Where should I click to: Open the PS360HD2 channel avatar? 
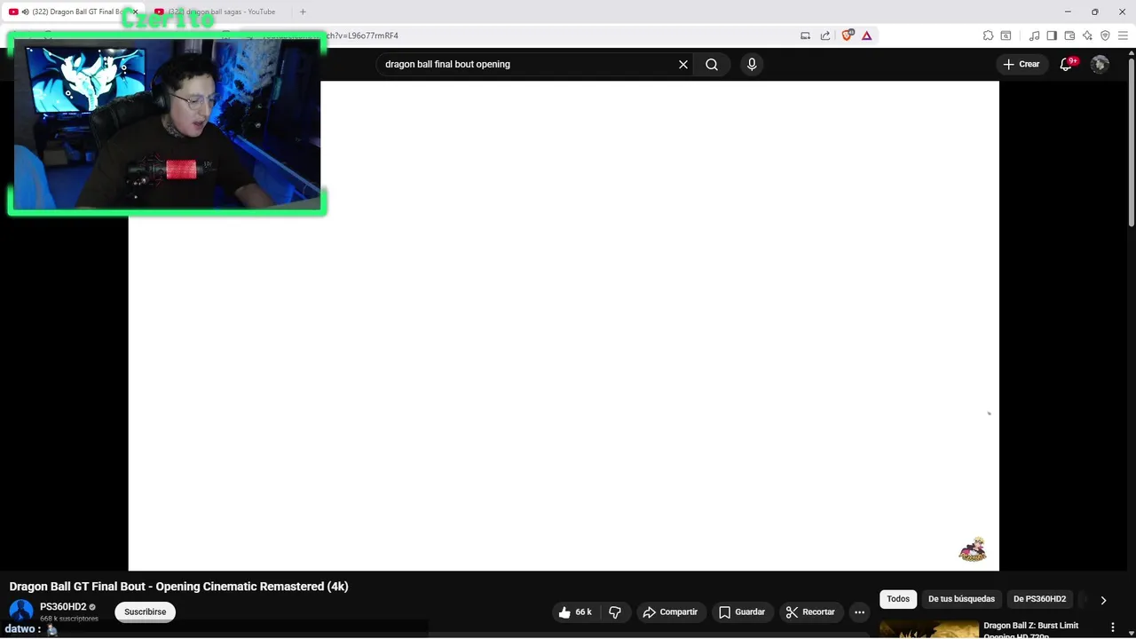[20, 611]
